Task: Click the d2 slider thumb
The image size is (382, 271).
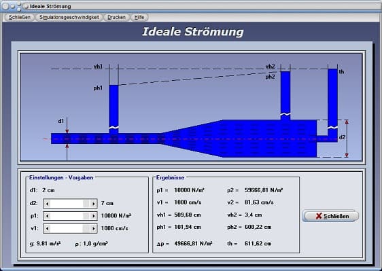Action: 86,204
